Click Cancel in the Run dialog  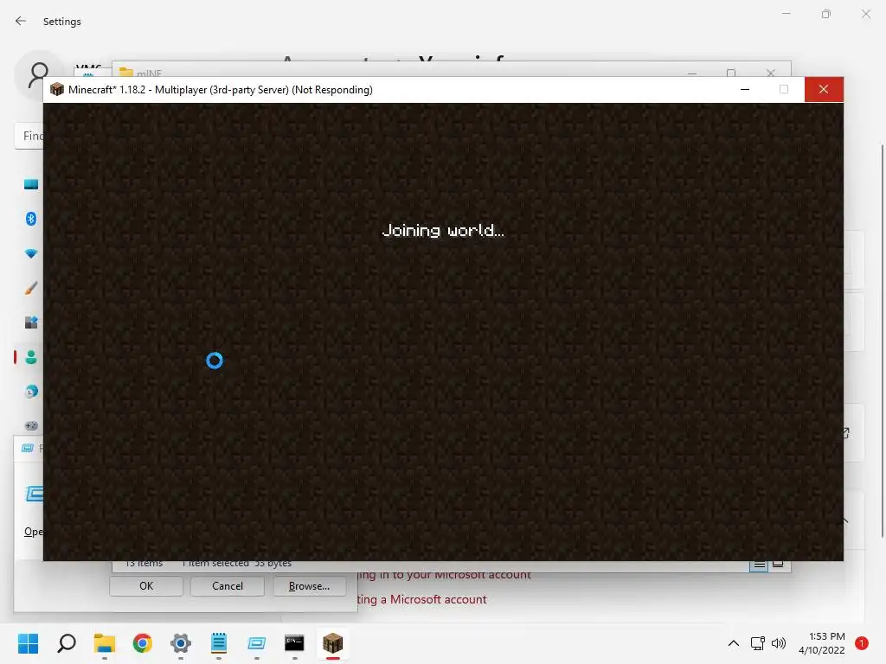click(x=228, y=586)
